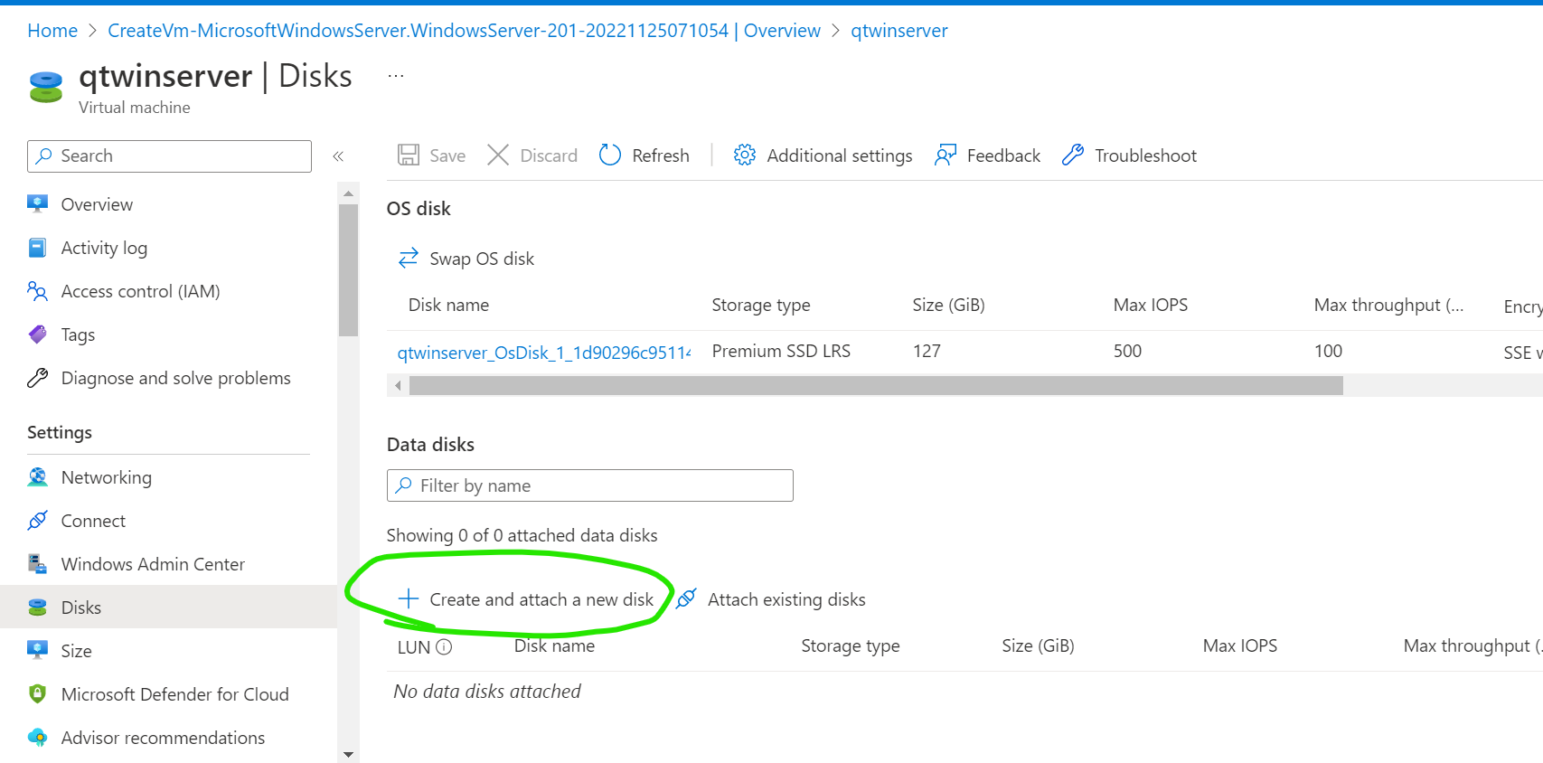This screenshot has height=763, width=1543.
Task: Collapse the sidebar with double chevron
Action: point(338,156)
